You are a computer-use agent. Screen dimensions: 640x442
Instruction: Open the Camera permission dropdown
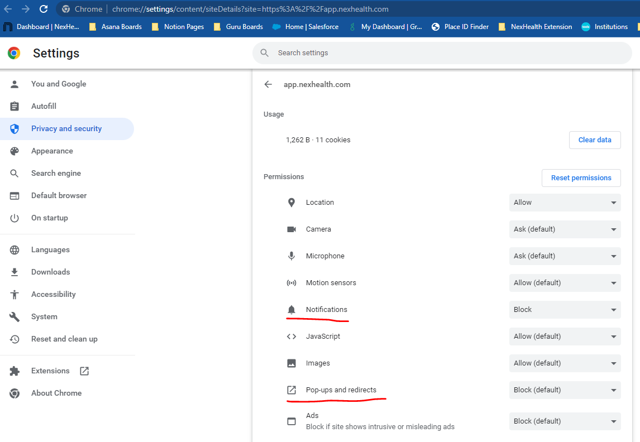[x=565, y=229]
